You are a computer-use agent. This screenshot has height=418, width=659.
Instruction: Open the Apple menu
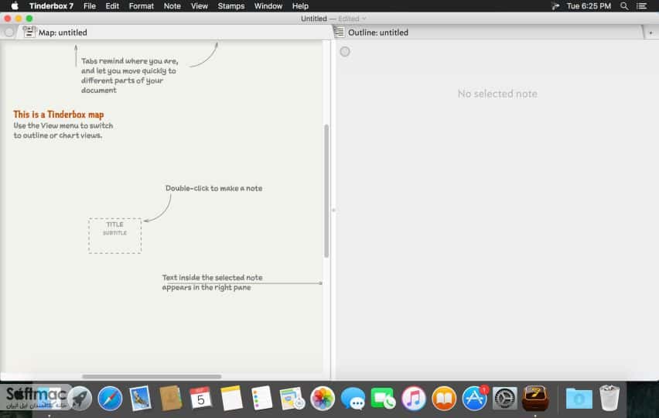(x=15, y=6)
